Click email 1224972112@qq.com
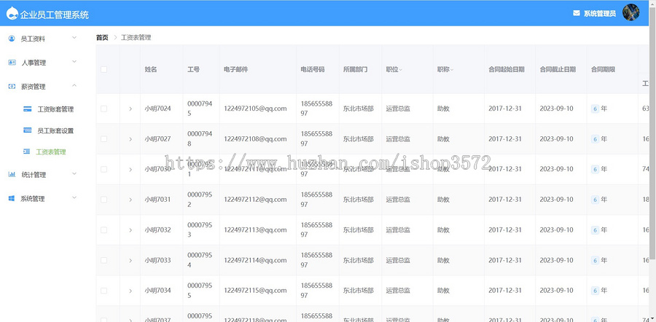656x322 pixels. pos(255,200)
